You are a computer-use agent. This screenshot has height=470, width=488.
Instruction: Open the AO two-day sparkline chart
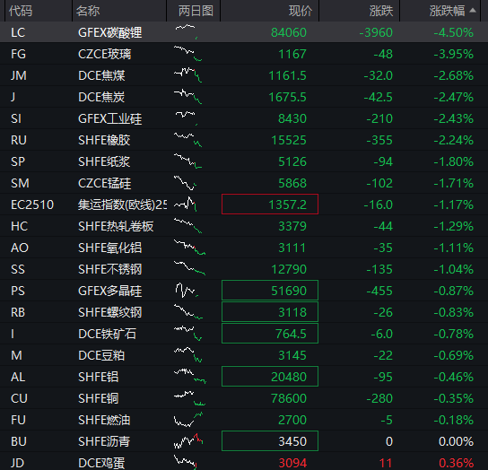pyautogui.click(x=189, y=248)
